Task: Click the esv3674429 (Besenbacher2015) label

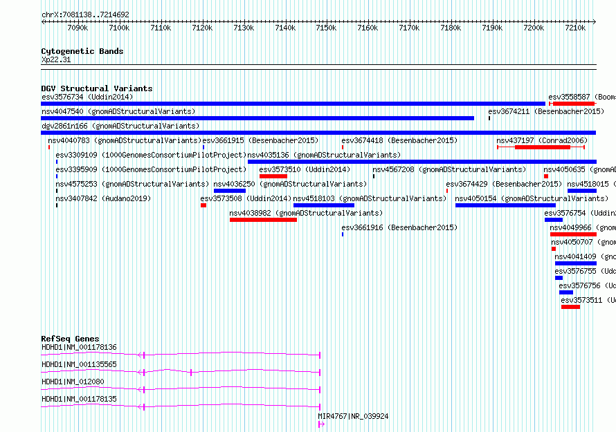Action: click(x=504, y=184)
